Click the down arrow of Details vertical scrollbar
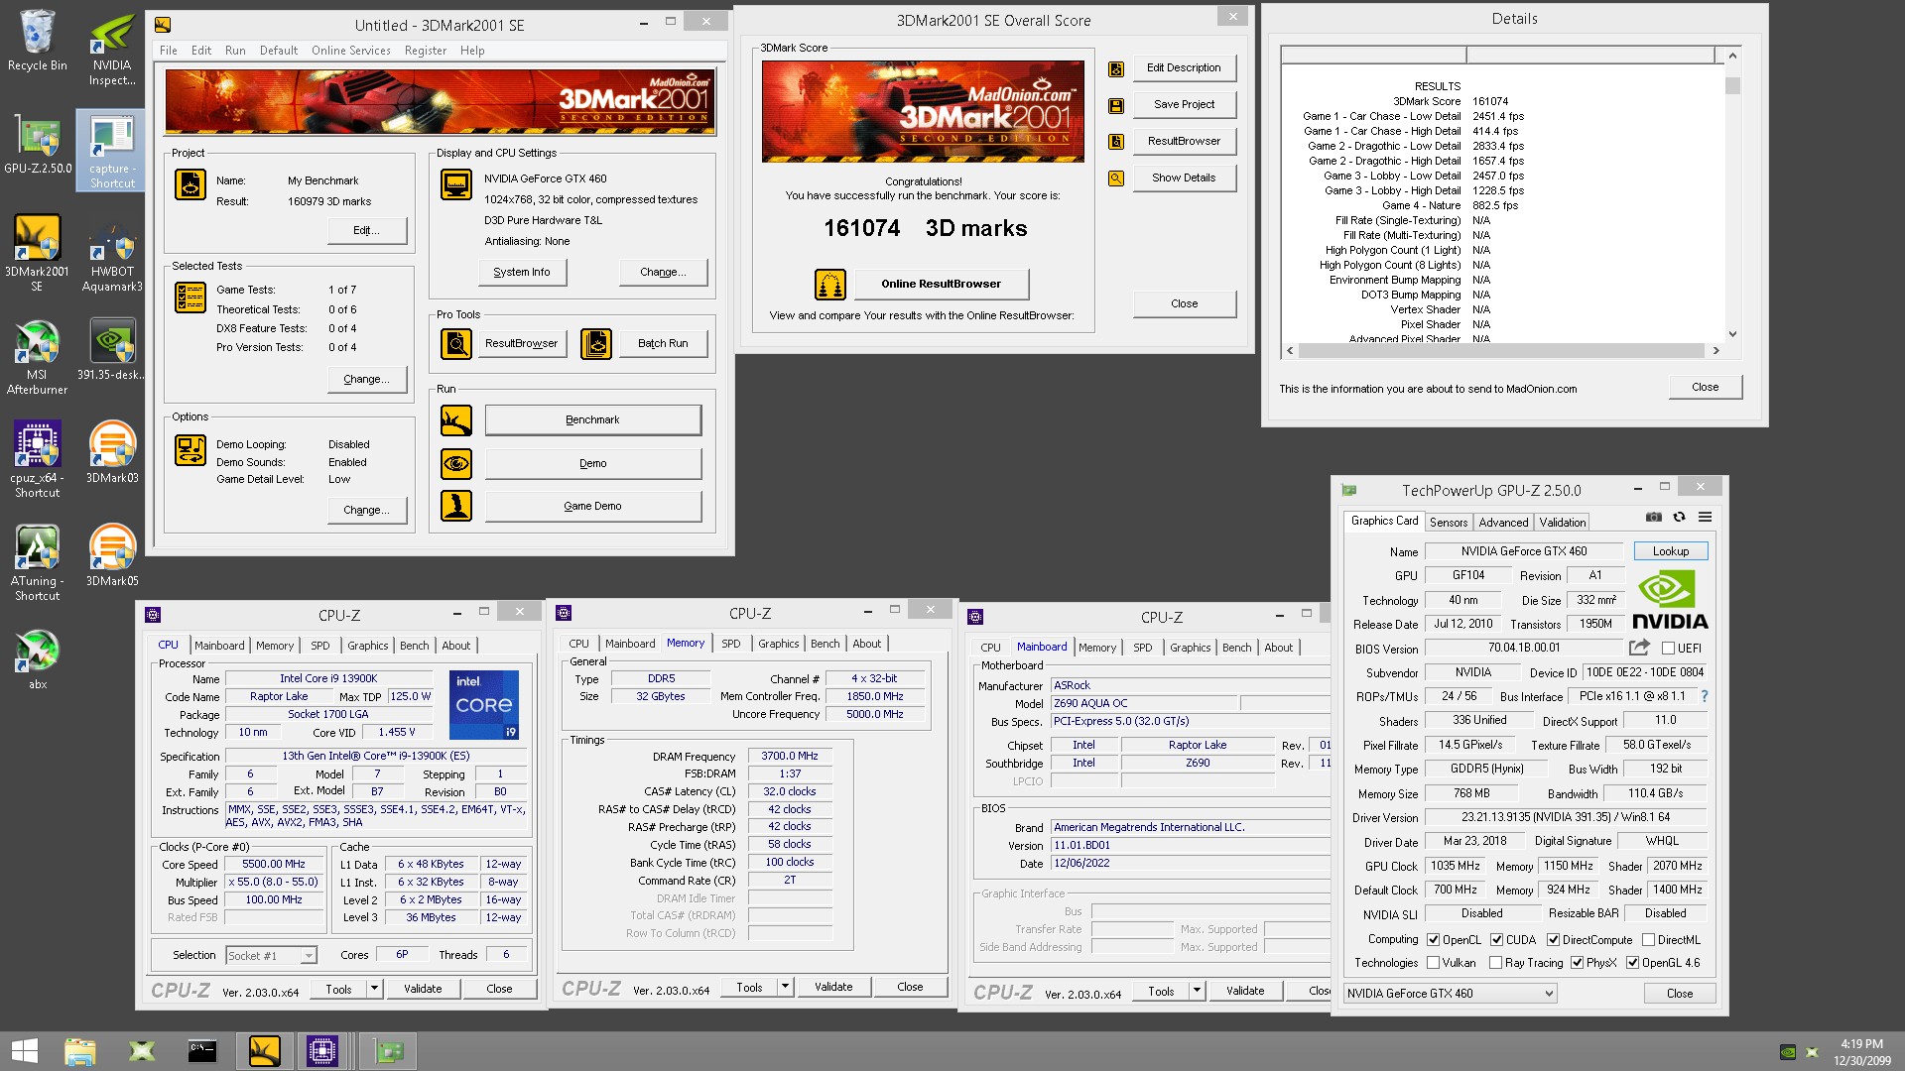The width and height of the screenshot is (1905, 1071). 1732,334
